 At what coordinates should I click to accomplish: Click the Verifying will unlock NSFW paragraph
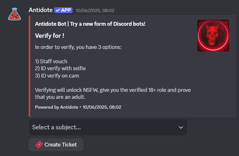coord(113,93)
